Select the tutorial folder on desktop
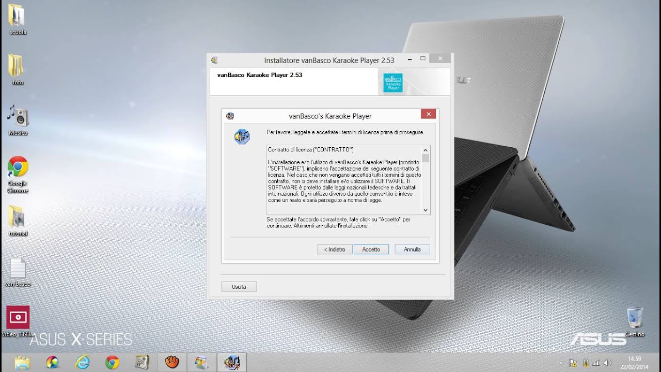The image size is (661, 372). pos(18,221)
